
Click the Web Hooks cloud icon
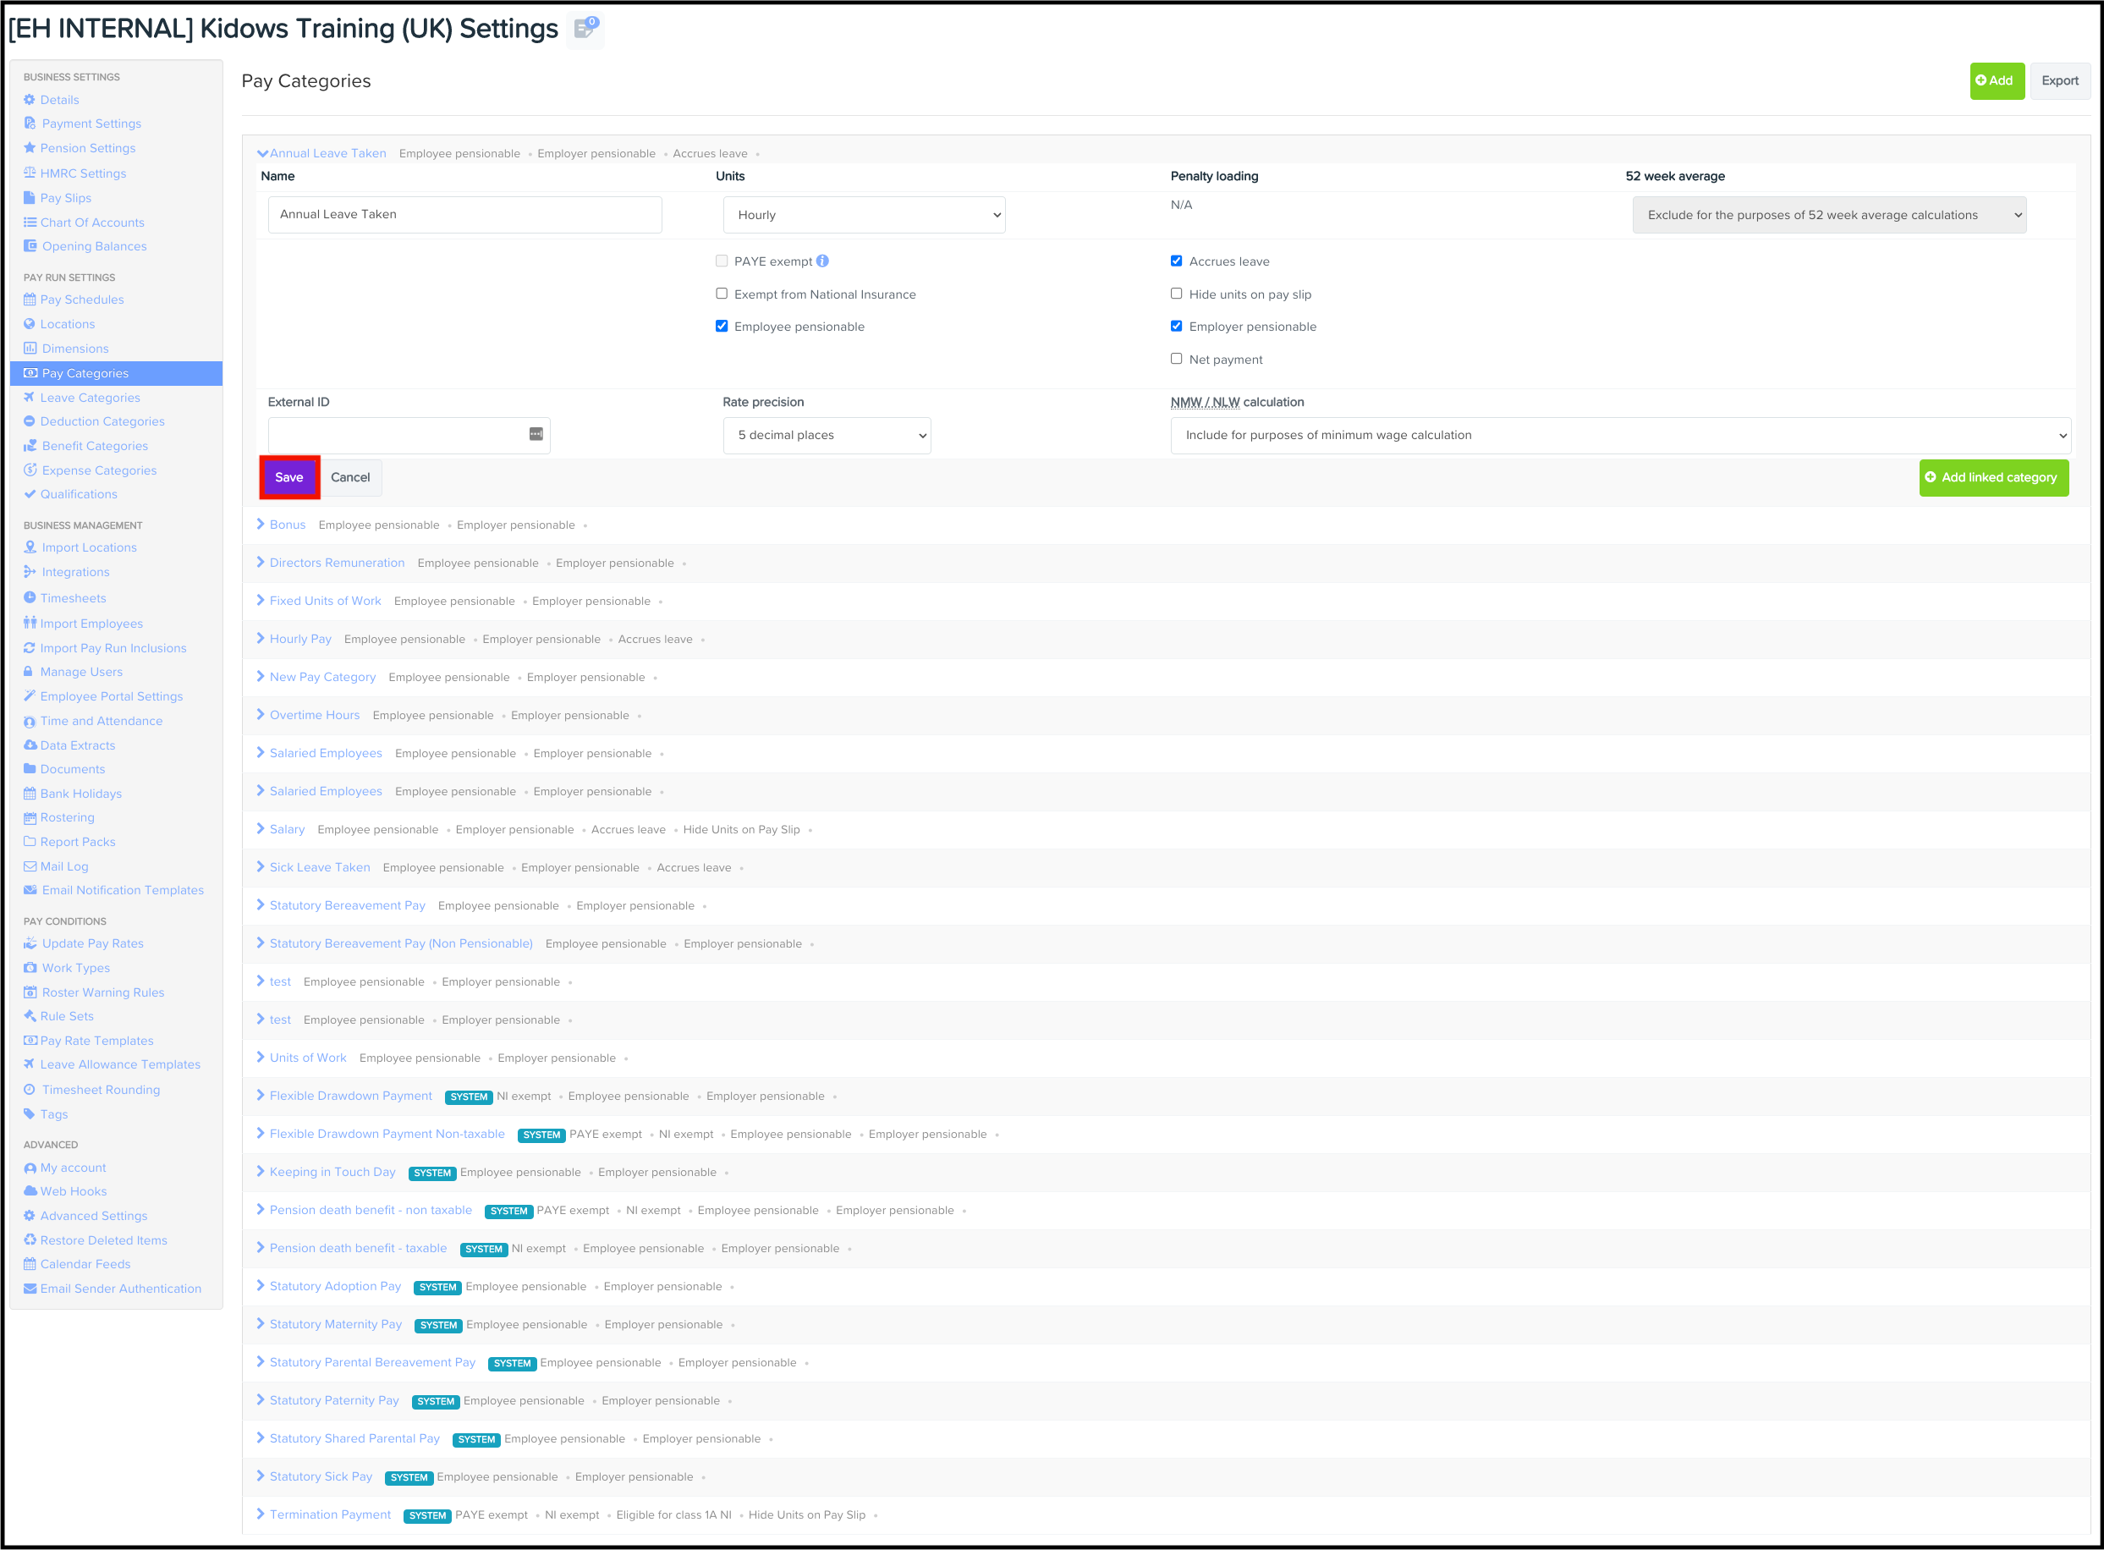[30, 1191]
